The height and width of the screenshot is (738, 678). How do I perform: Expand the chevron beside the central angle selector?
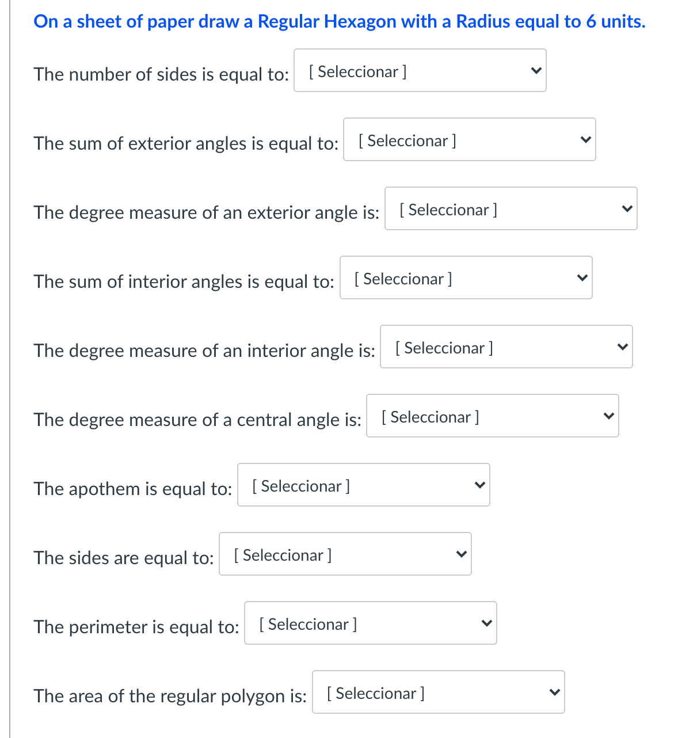(x=608, y=416)
